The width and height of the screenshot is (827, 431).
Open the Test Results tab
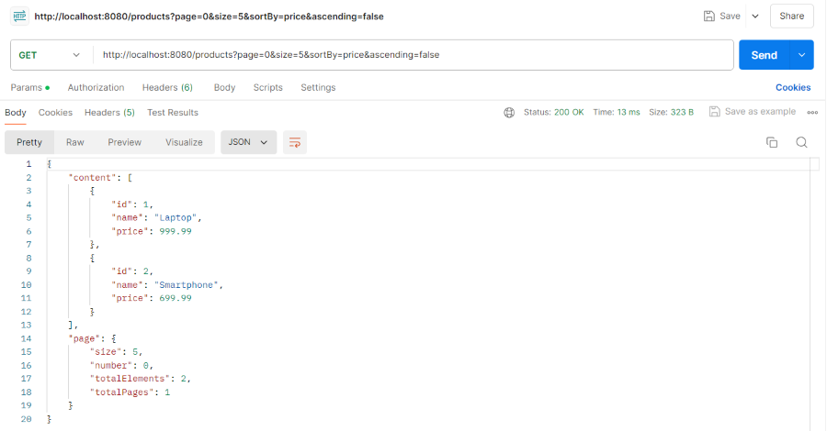(x=173, y=112)
